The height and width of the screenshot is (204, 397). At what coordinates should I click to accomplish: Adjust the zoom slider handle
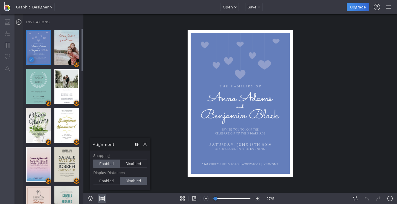(x=216, y=199)
